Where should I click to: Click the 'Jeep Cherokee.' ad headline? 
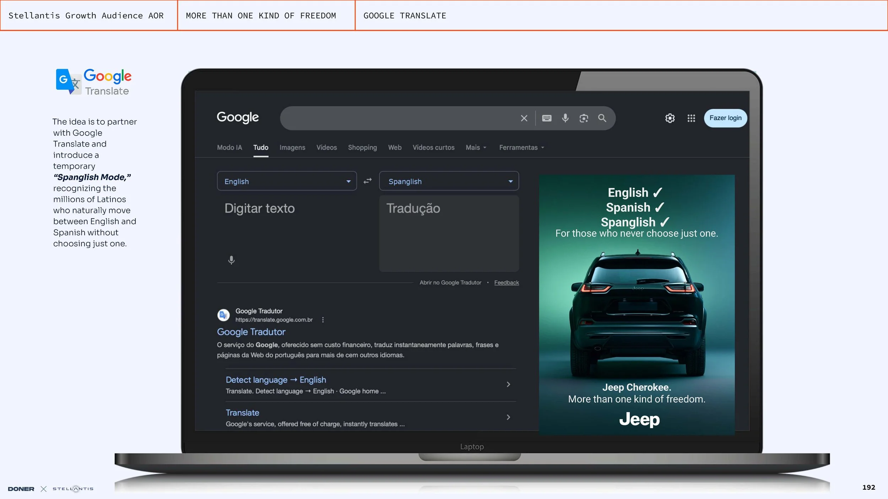637,387
